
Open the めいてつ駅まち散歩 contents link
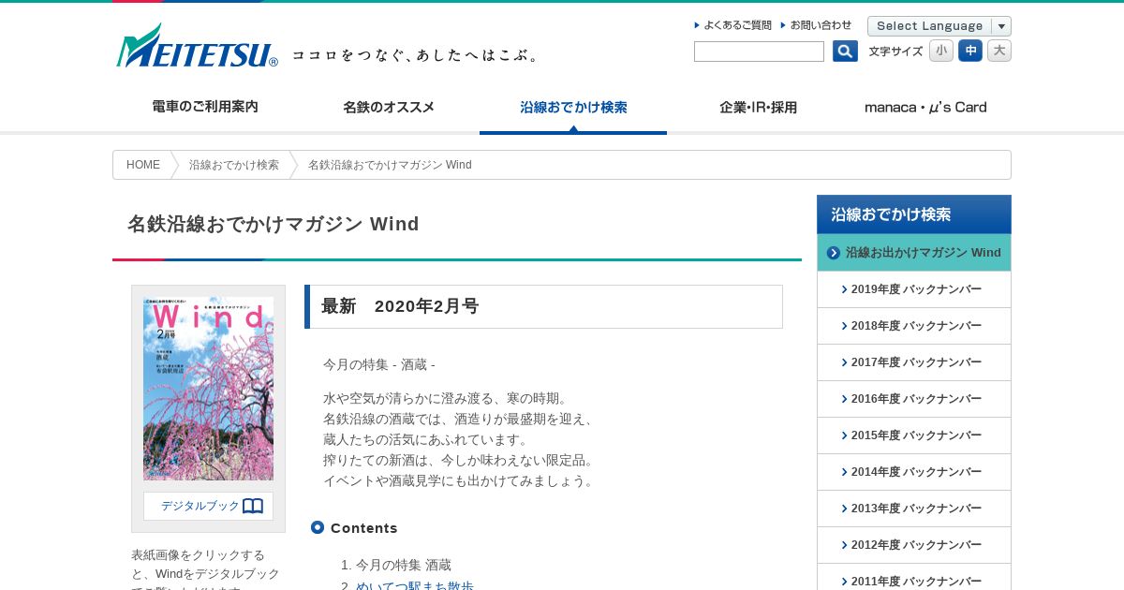415,585
